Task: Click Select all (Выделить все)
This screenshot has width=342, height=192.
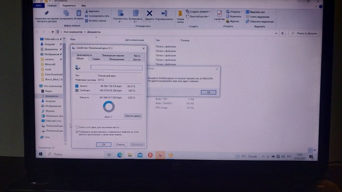Action: (x=255, y=12)
